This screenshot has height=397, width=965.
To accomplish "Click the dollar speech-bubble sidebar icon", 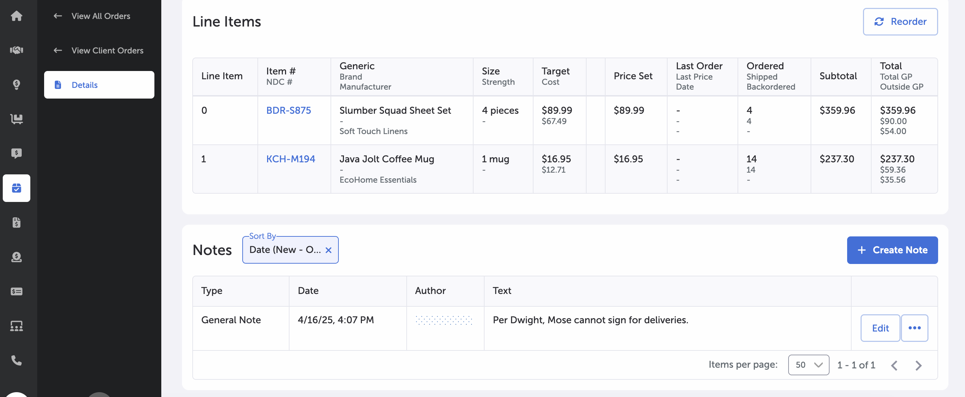I will point(17,153).
